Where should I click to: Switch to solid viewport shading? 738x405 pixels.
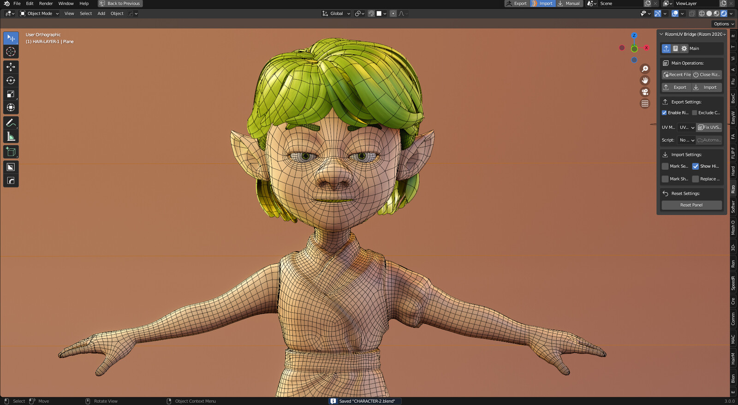pos(709,13)
